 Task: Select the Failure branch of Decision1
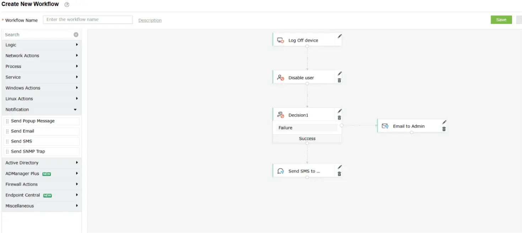click(x=307, y=127)
